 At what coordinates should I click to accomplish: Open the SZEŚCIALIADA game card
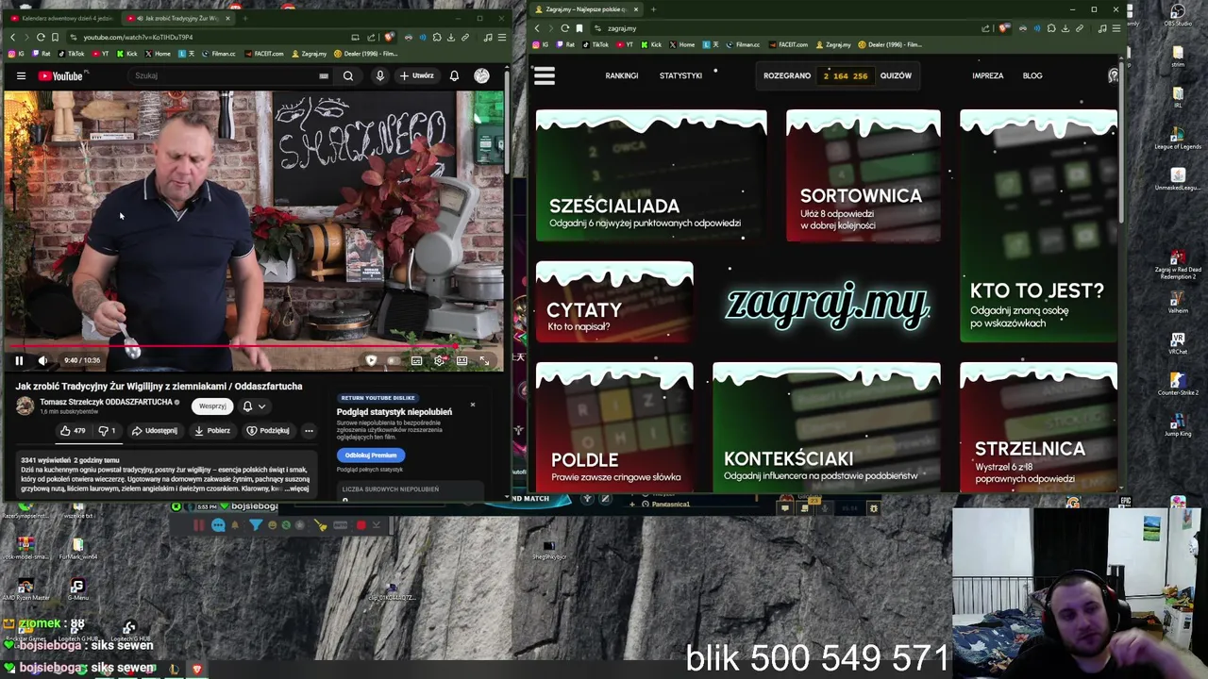[x=651, y=176]
